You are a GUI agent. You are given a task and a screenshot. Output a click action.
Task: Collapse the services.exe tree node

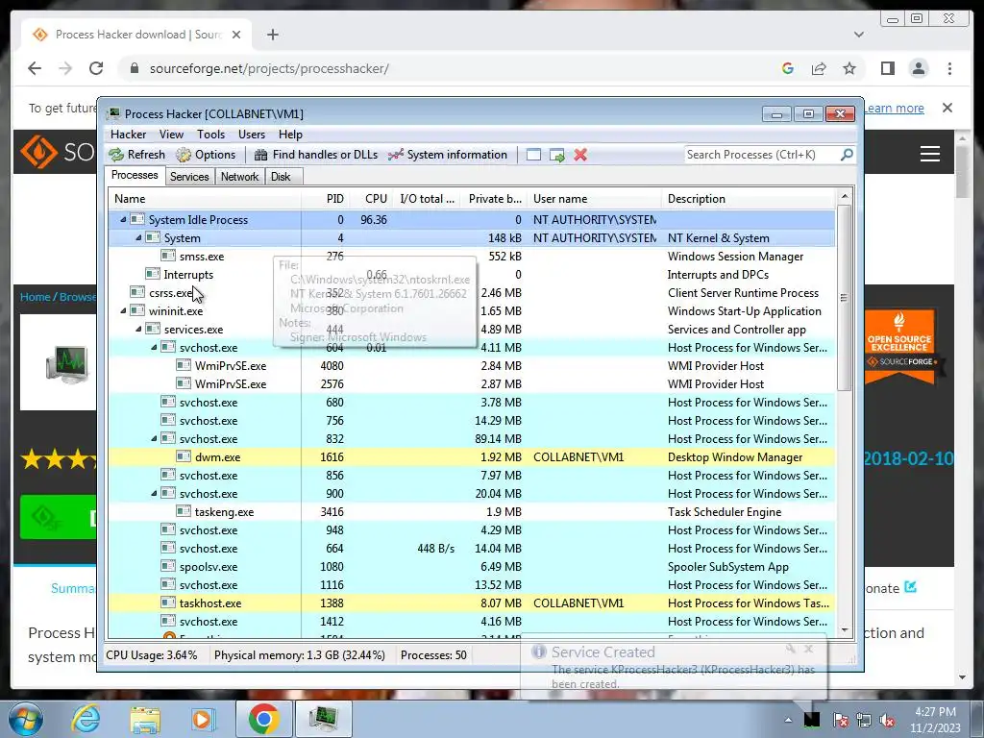[x=138, y=329]
